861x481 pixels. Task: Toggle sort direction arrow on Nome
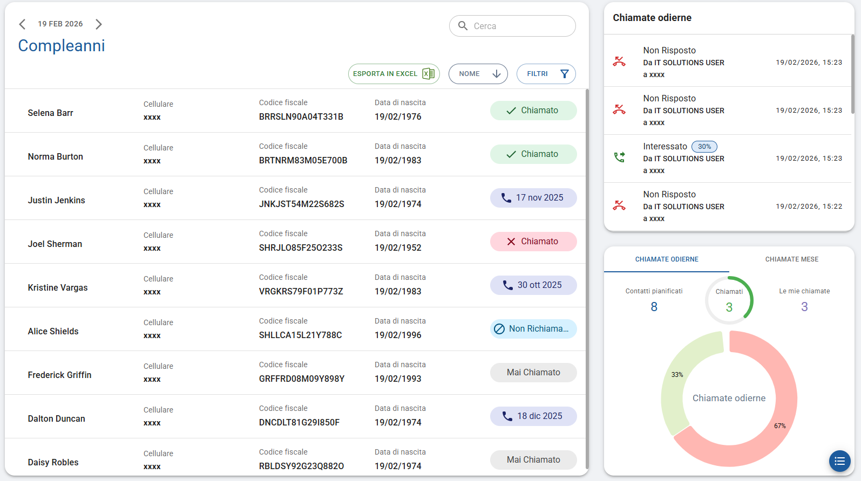497,74
